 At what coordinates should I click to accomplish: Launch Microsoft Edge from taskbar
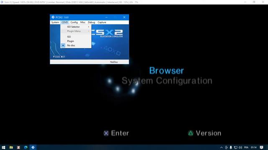tap(26, 147)
